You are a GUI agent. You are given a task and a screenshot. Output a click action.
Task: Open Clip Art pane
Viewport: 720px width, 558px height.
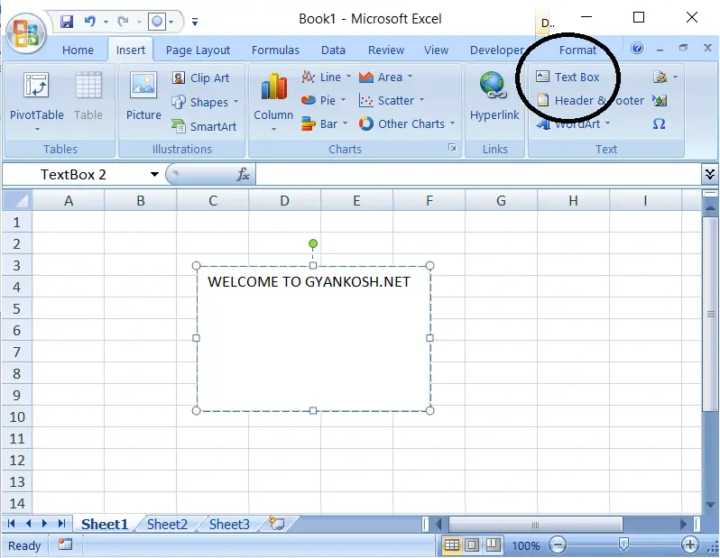coord(200,78)
